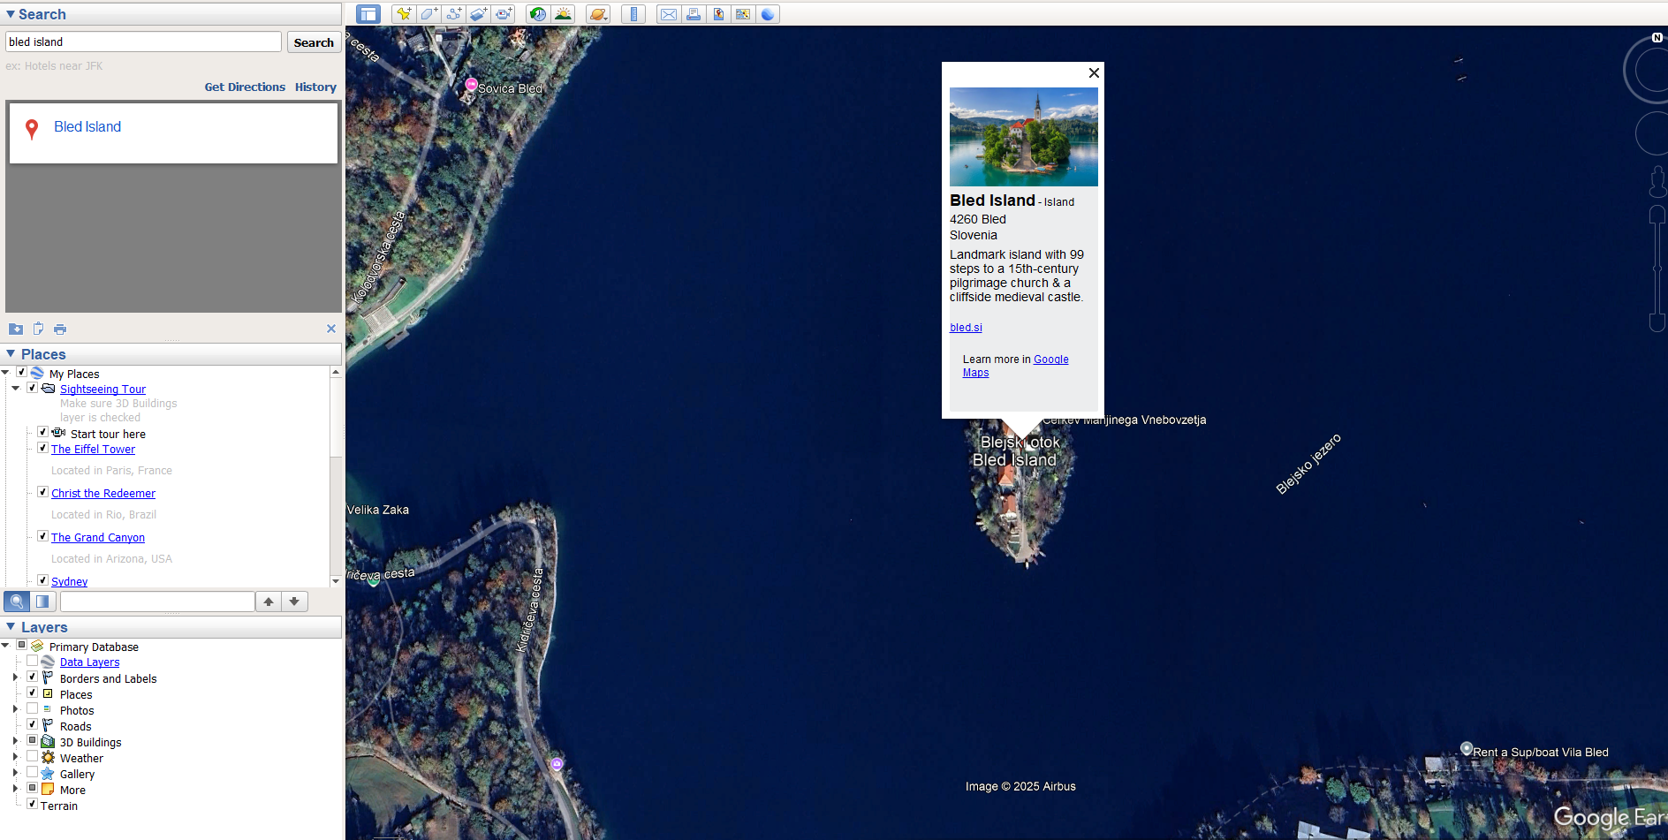Expand the Gallery layer tree node
Viewport: 1668px width, 840px height.
tap(15, 774)
